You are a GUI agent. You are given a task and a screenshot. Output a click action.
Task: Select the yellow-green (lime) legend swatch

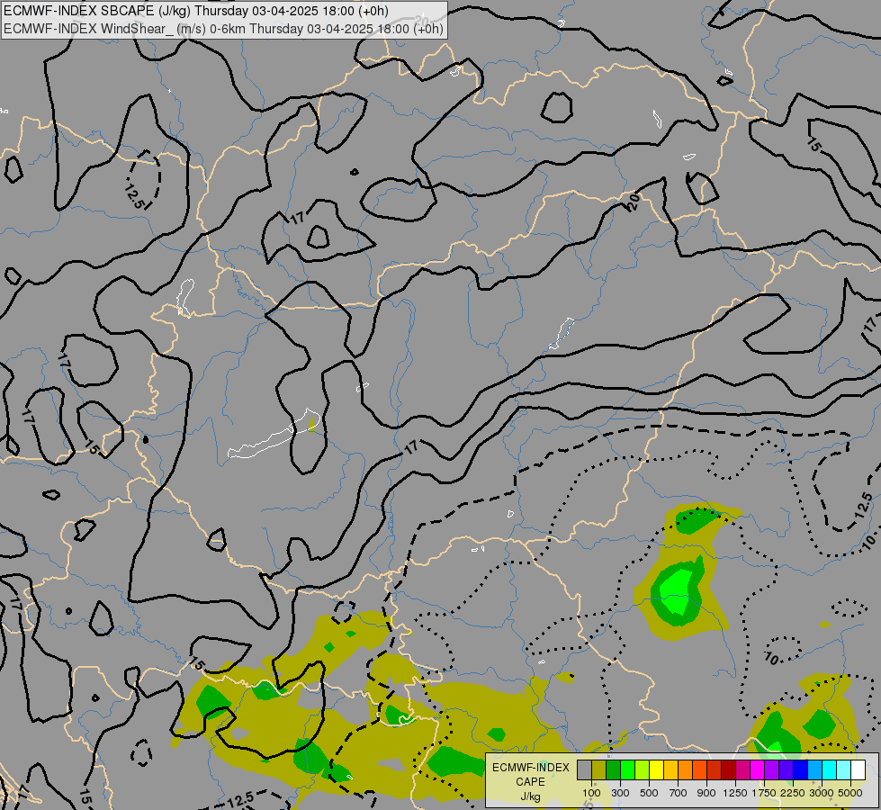tap(642, 770)
